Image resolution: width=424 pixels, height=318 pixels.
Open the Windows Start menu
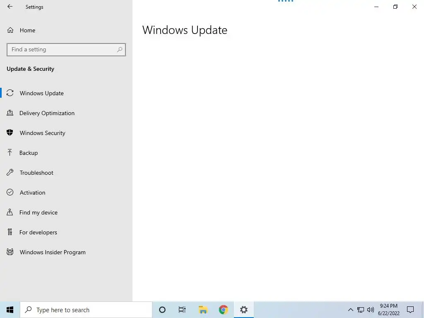click(x=10, y=310)
